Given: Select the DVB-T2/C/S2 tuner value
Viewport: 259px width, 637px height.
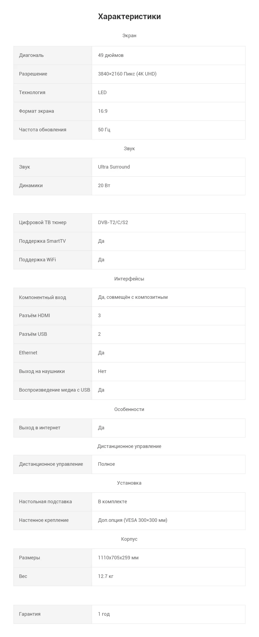Looking at the screenshot, I should pos(113,222).
